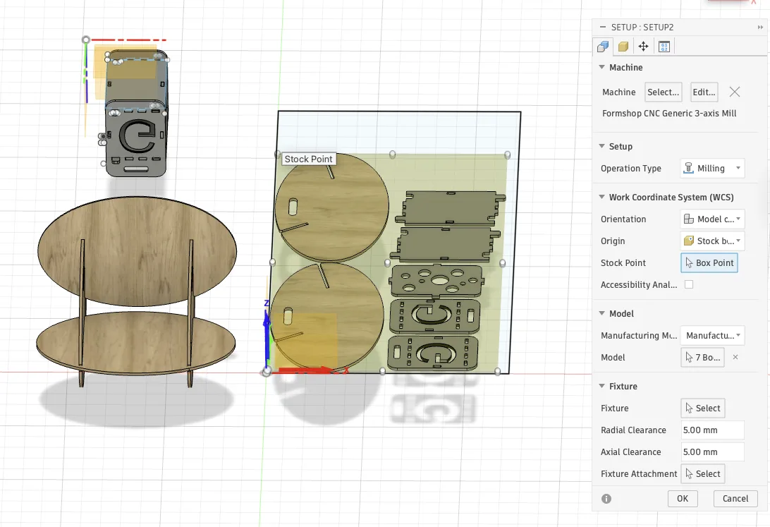
Task: Select the four-way arrow tab in the dialog
Action: (642, 46)
